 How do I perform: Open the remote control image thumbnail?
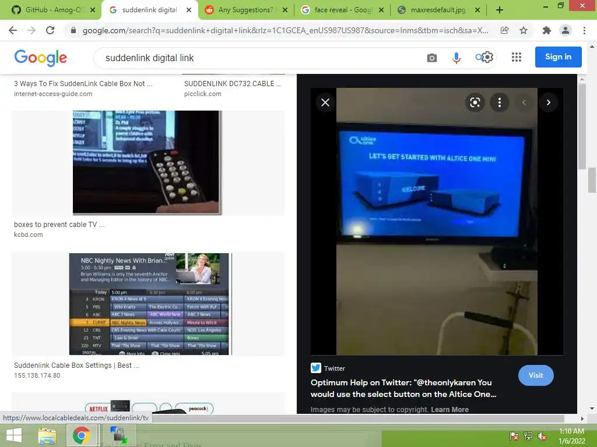148,163
